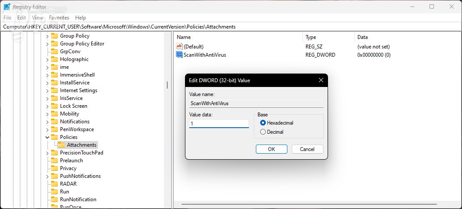462x209 pixels.
Task: Close the Edit DWORD dialog with X
Action: (x=321, y=80)
